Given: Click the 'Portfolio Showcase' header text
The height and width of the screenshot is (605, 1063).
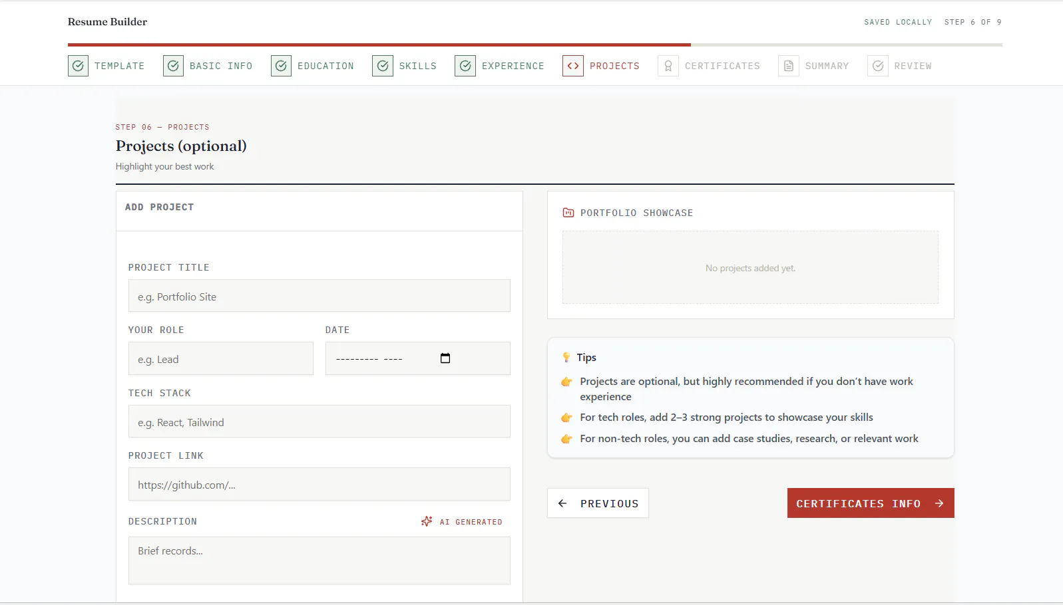Looking at the screenshot, I should 636,213.
